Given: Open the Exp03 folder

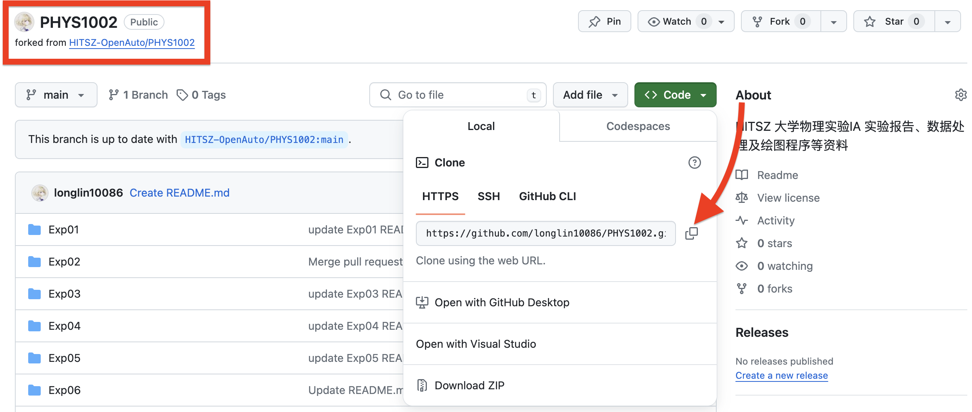Looking at the screenshot, I should [x=65, y=294].
